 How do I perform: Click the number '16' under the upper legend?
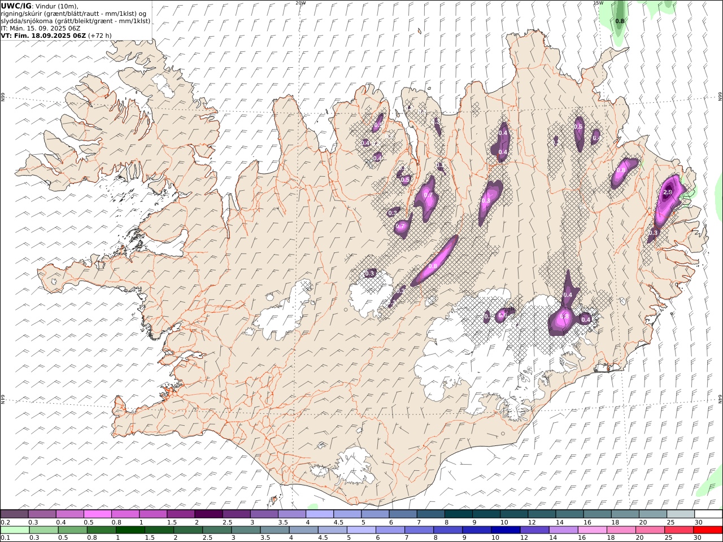click(587, 522)
